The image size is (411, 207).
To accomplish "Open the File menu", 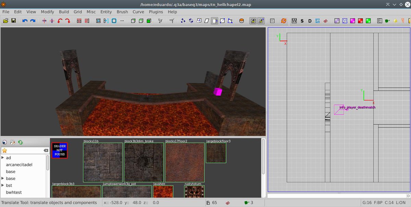I will click(6, 12).
